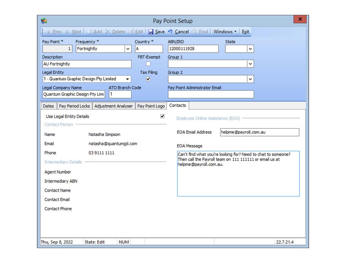The height and width of the screenshot is (263, 346).
Task: Open the Group 1 dropdown
Action: pyautogui.click(x=250, y=64)
